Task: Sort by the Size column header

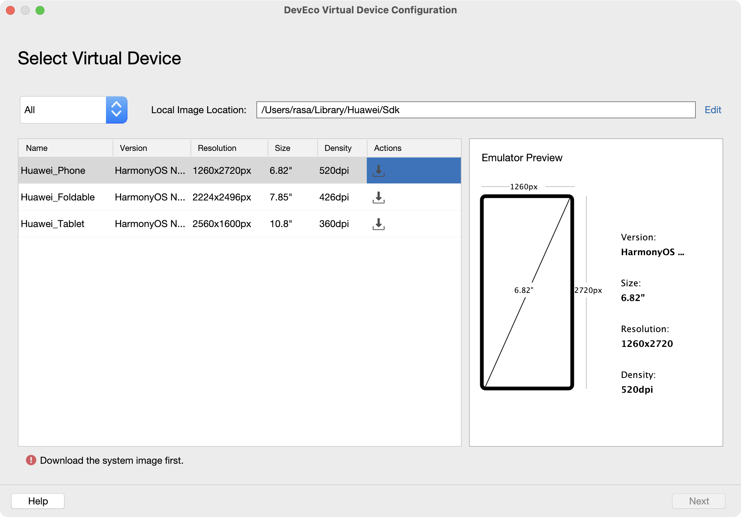Action: pos(282,148)
